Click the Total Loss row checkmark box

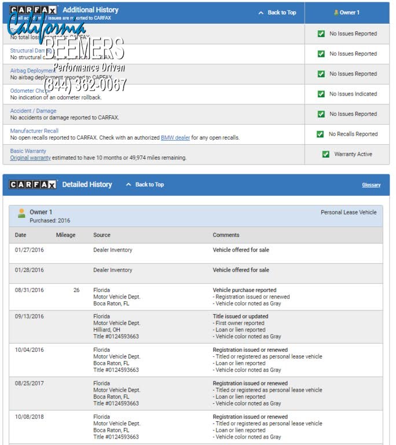[x=321, y=34]
